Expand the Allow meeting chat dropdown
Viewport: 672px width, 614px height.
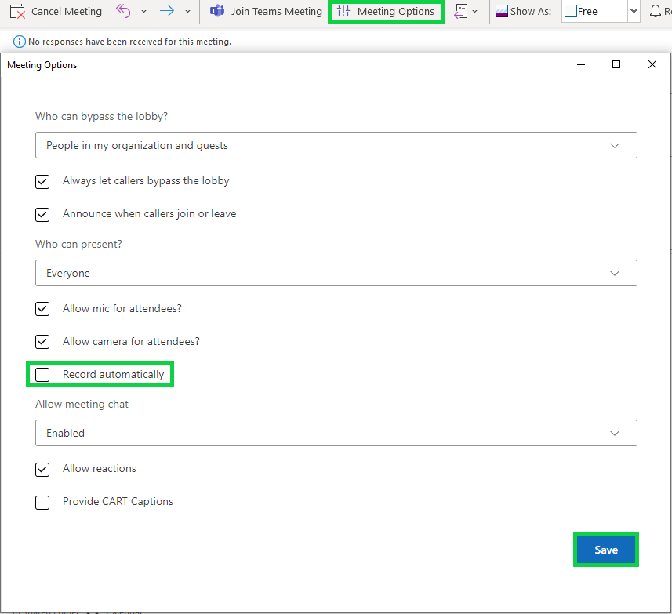coord(336,433)
